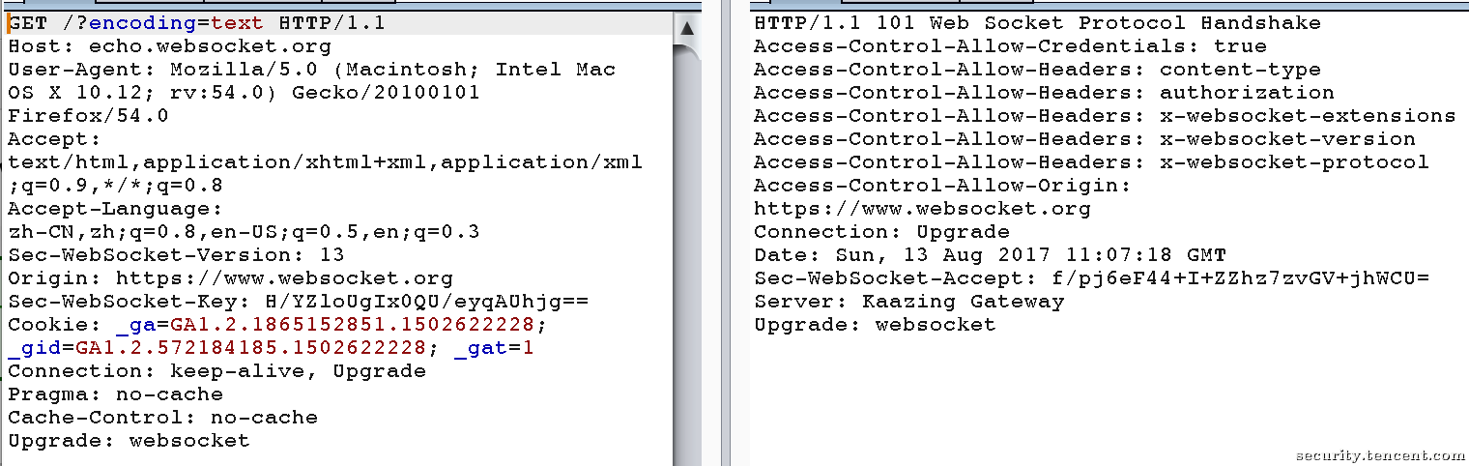Click the Origin header value https://www.websocket.org
The height and width of the screenshot is (466, 1469).
click(x=284, y=278)
